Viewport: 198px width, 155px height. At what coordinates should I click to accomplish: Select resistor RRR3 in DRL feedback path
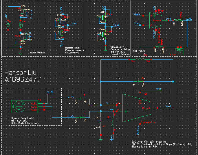[159, 47]
